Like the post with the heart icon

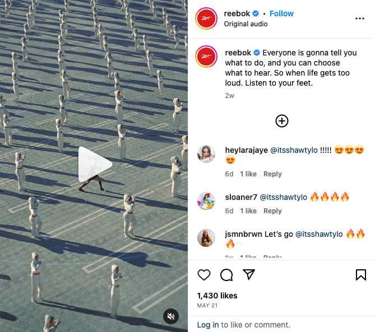(x=204, y=275)
